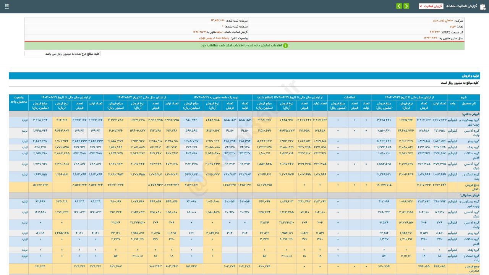489x275 pixels.
Task: Go to the next report using the right arrow
Action: (406, 6)
